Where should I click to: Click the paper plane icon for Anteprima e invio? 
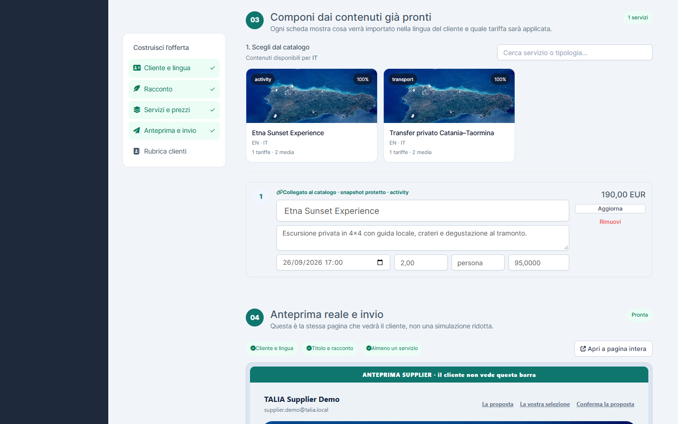tap(137, 130)
